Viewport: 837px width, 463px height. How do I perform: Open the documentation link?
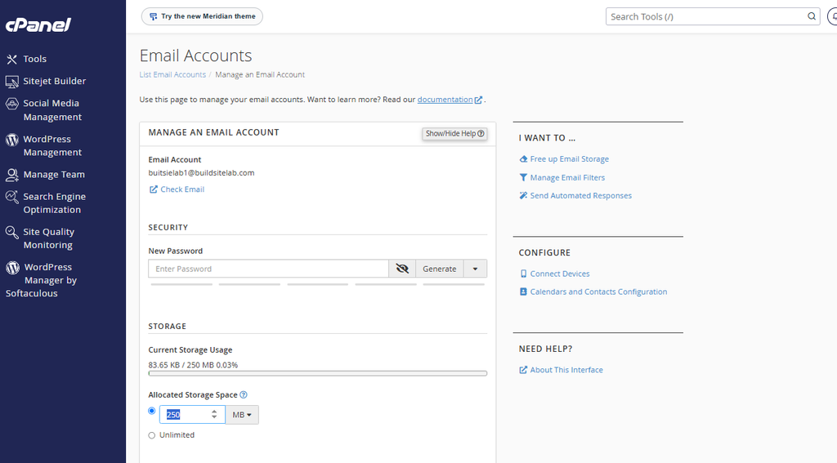[445, 100]
